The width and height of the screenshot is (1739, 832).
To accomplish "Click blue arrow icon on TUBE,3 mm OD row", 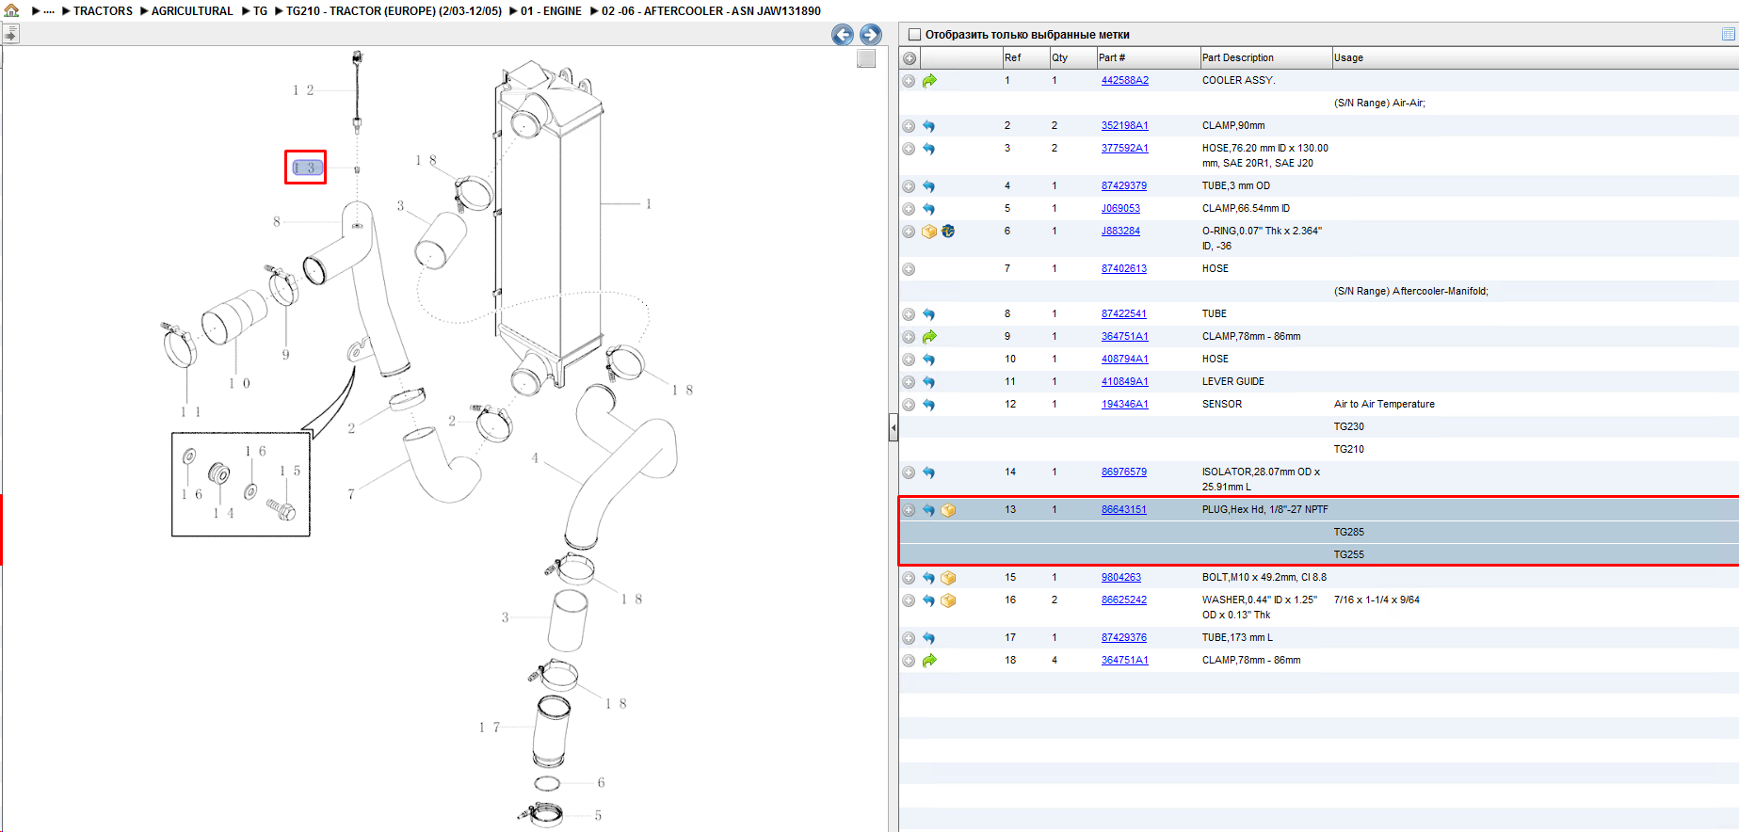I will (929, 186).
